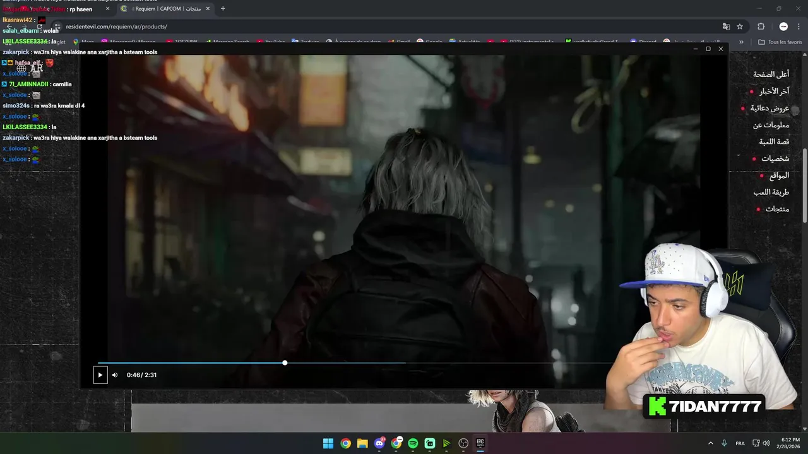Open the translate page icon
Image resolution: width=808 pixels, height=454 pixels.
[726, 26]
